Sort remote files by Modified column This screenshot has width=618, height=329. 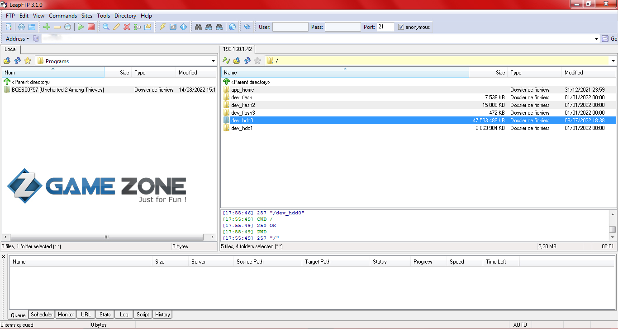pos(574,73)
